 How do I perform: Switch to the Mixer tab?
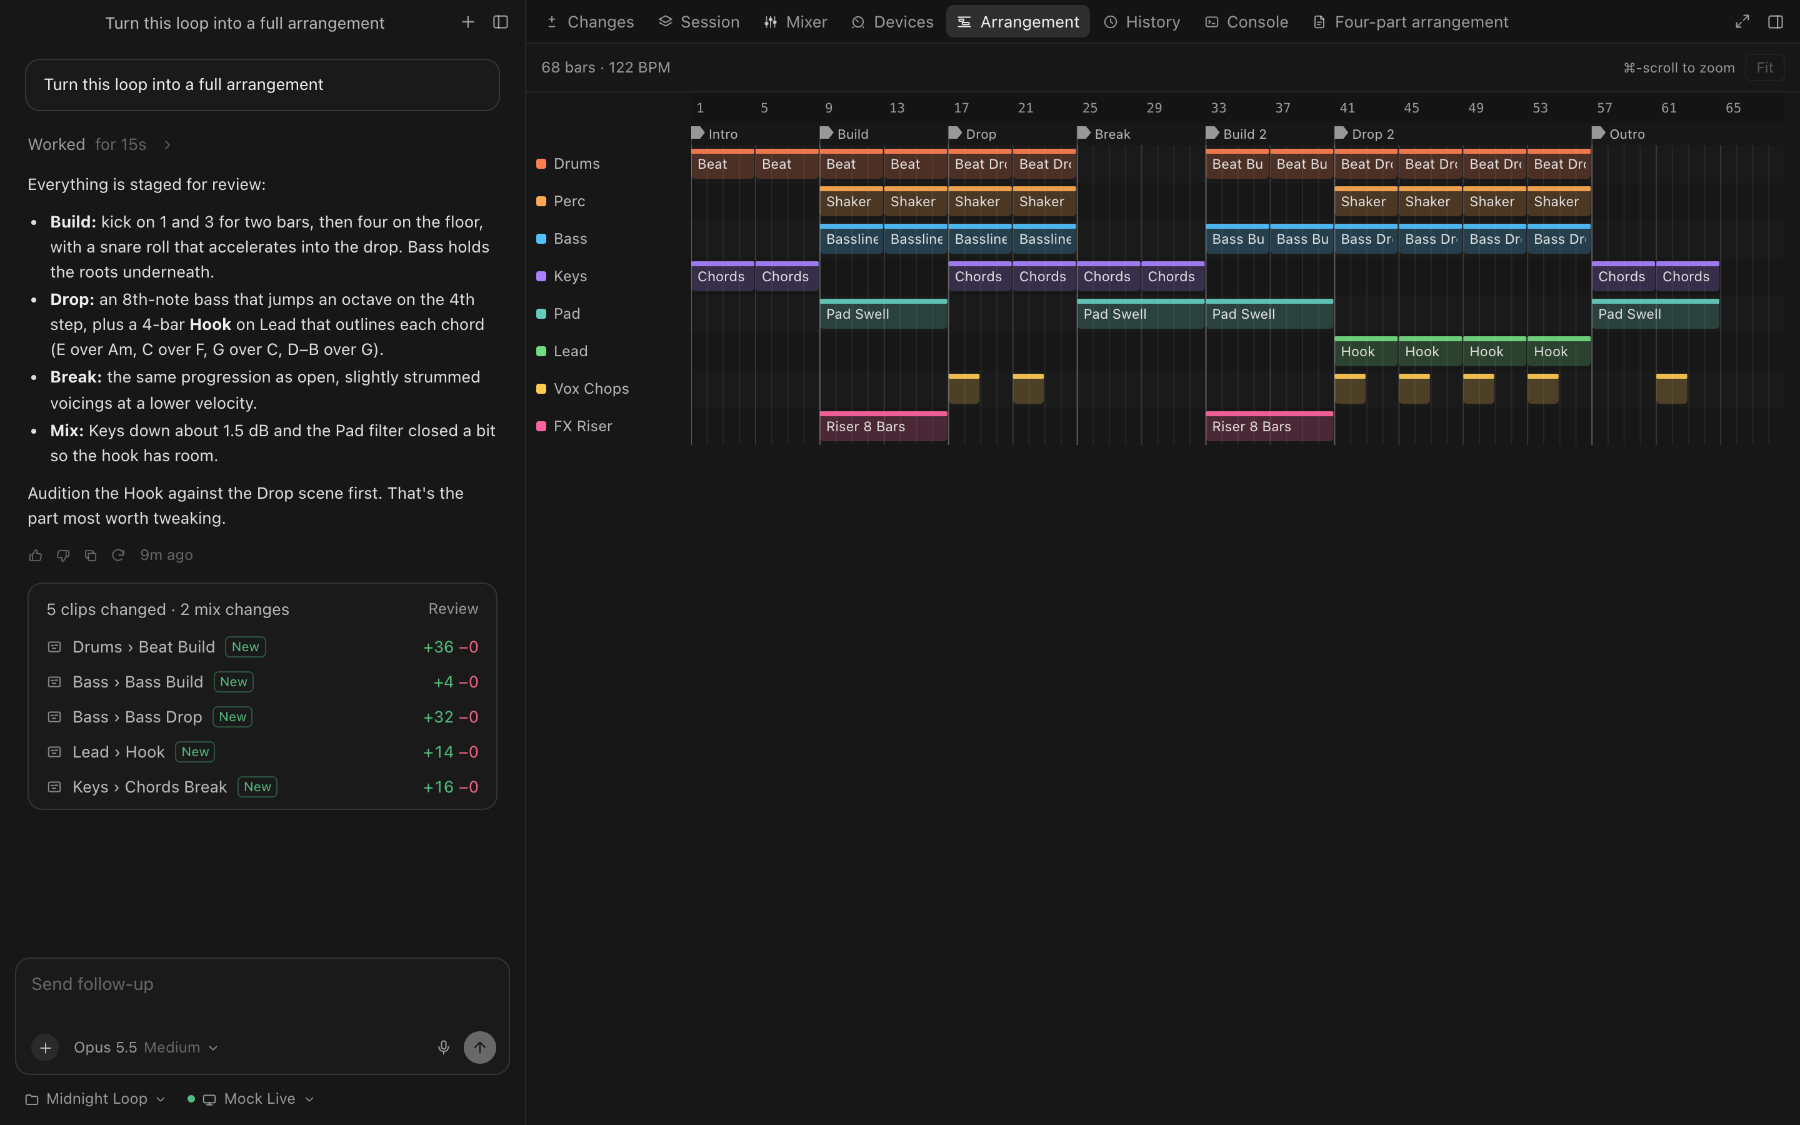(x=796, y=22)
